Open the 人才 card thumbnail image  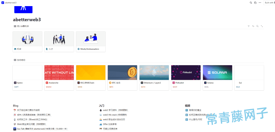(x=59, y=39)
